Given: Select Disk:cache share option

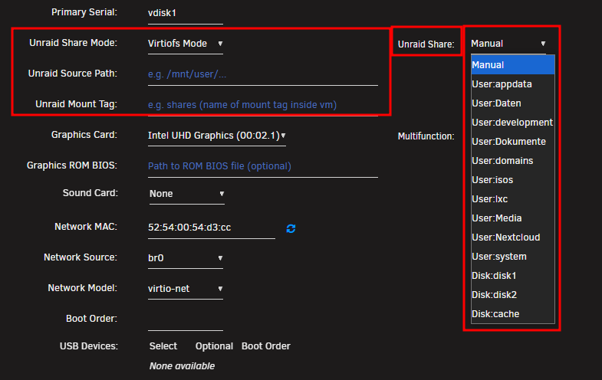Looking at the screenshot, I should point(512,314).
